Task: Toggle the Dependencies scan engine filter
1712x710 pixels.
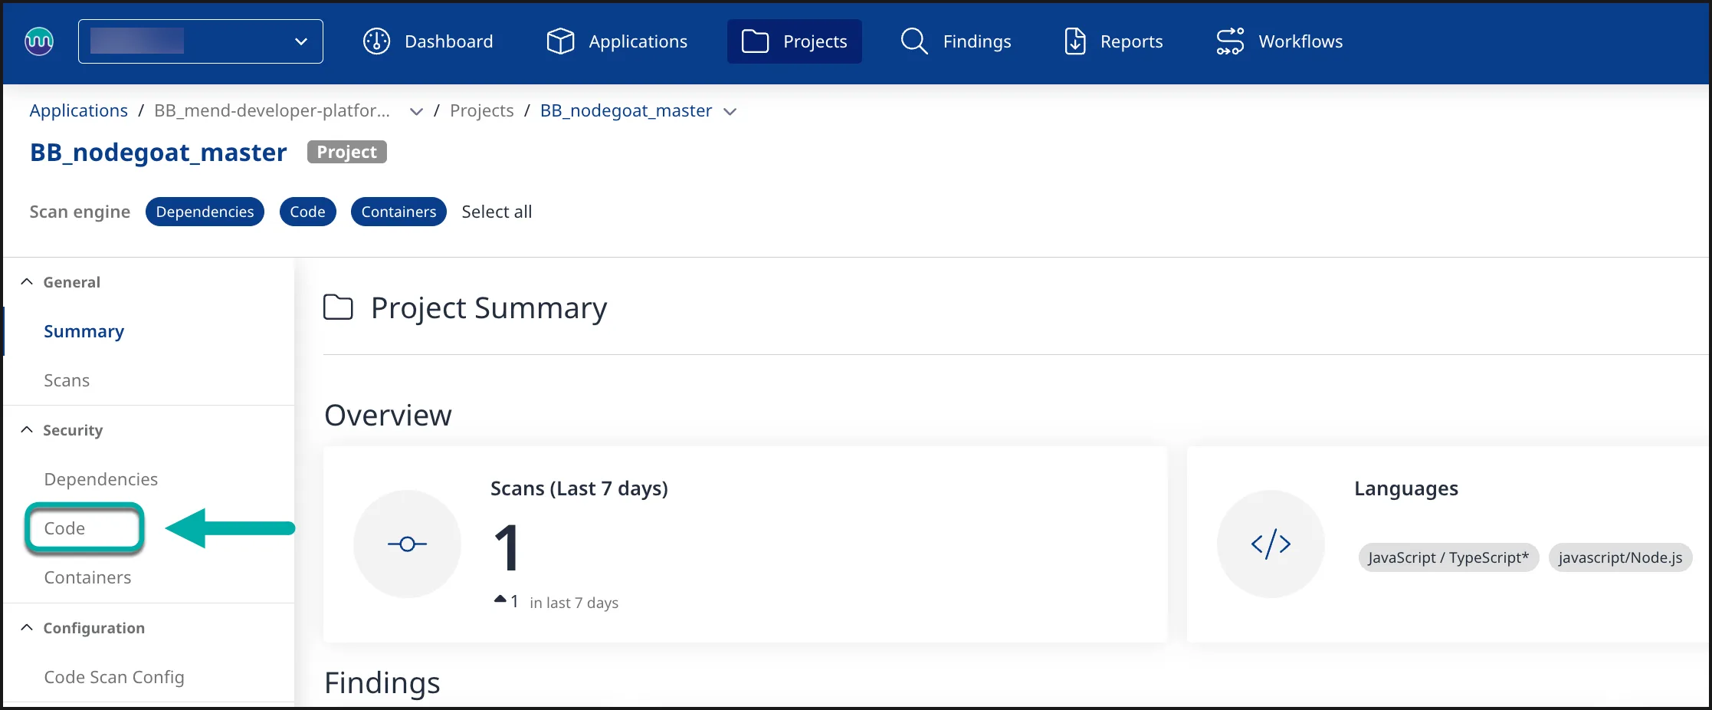Action: click(205, 212)
